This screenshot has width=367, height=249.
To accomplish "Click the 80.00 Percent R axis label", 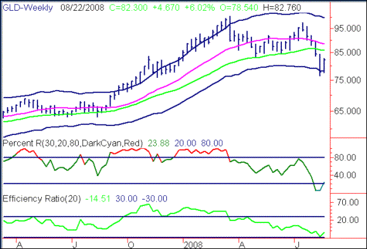I will pos(345,158).
